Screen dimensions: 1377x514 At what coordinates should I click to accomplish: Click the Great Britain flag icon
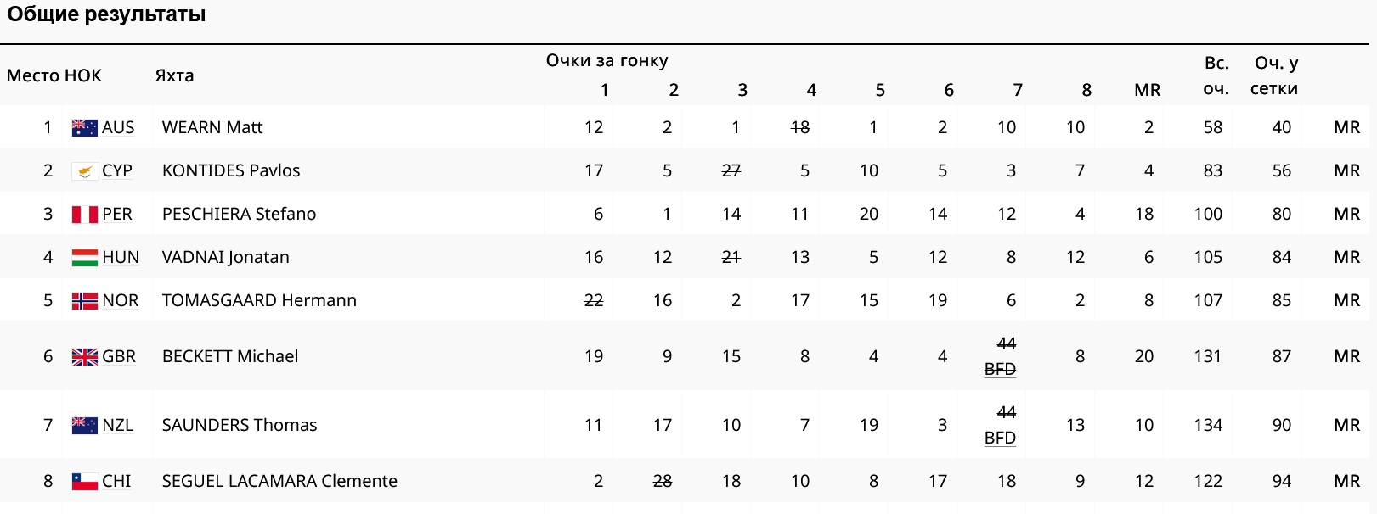84,357
